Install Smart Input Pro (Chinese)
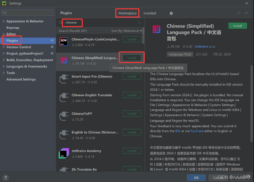 point(132,77)
